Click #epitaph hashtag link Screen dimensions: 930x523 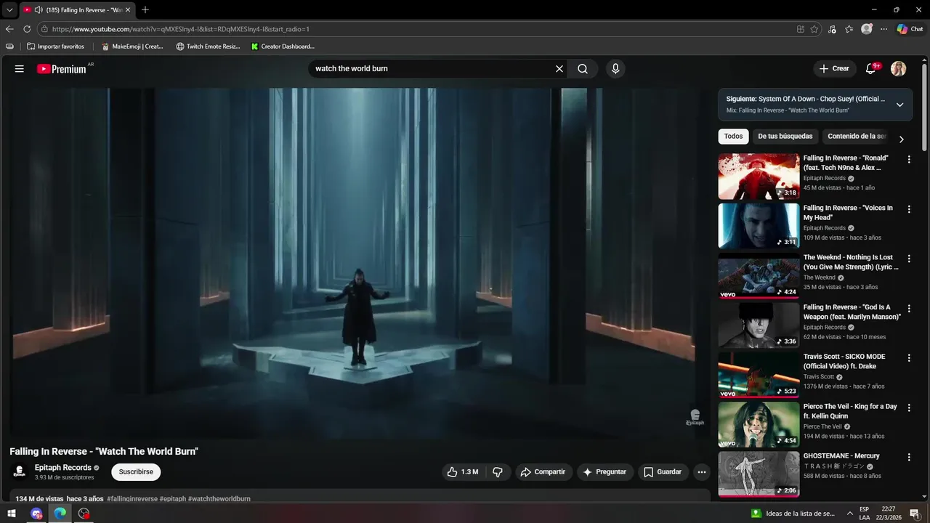coord(172,499)
